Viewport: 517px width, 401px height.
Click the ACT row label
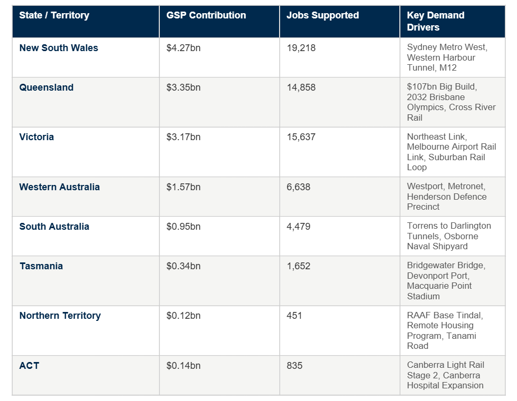(29, 365)
